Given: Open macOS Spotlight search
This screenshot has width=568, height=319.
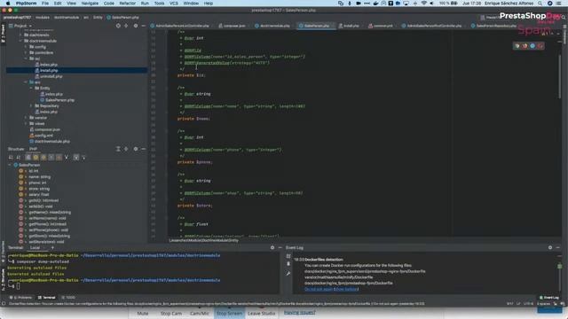Looking at the screenshot, I should click(x=540, y=4).
